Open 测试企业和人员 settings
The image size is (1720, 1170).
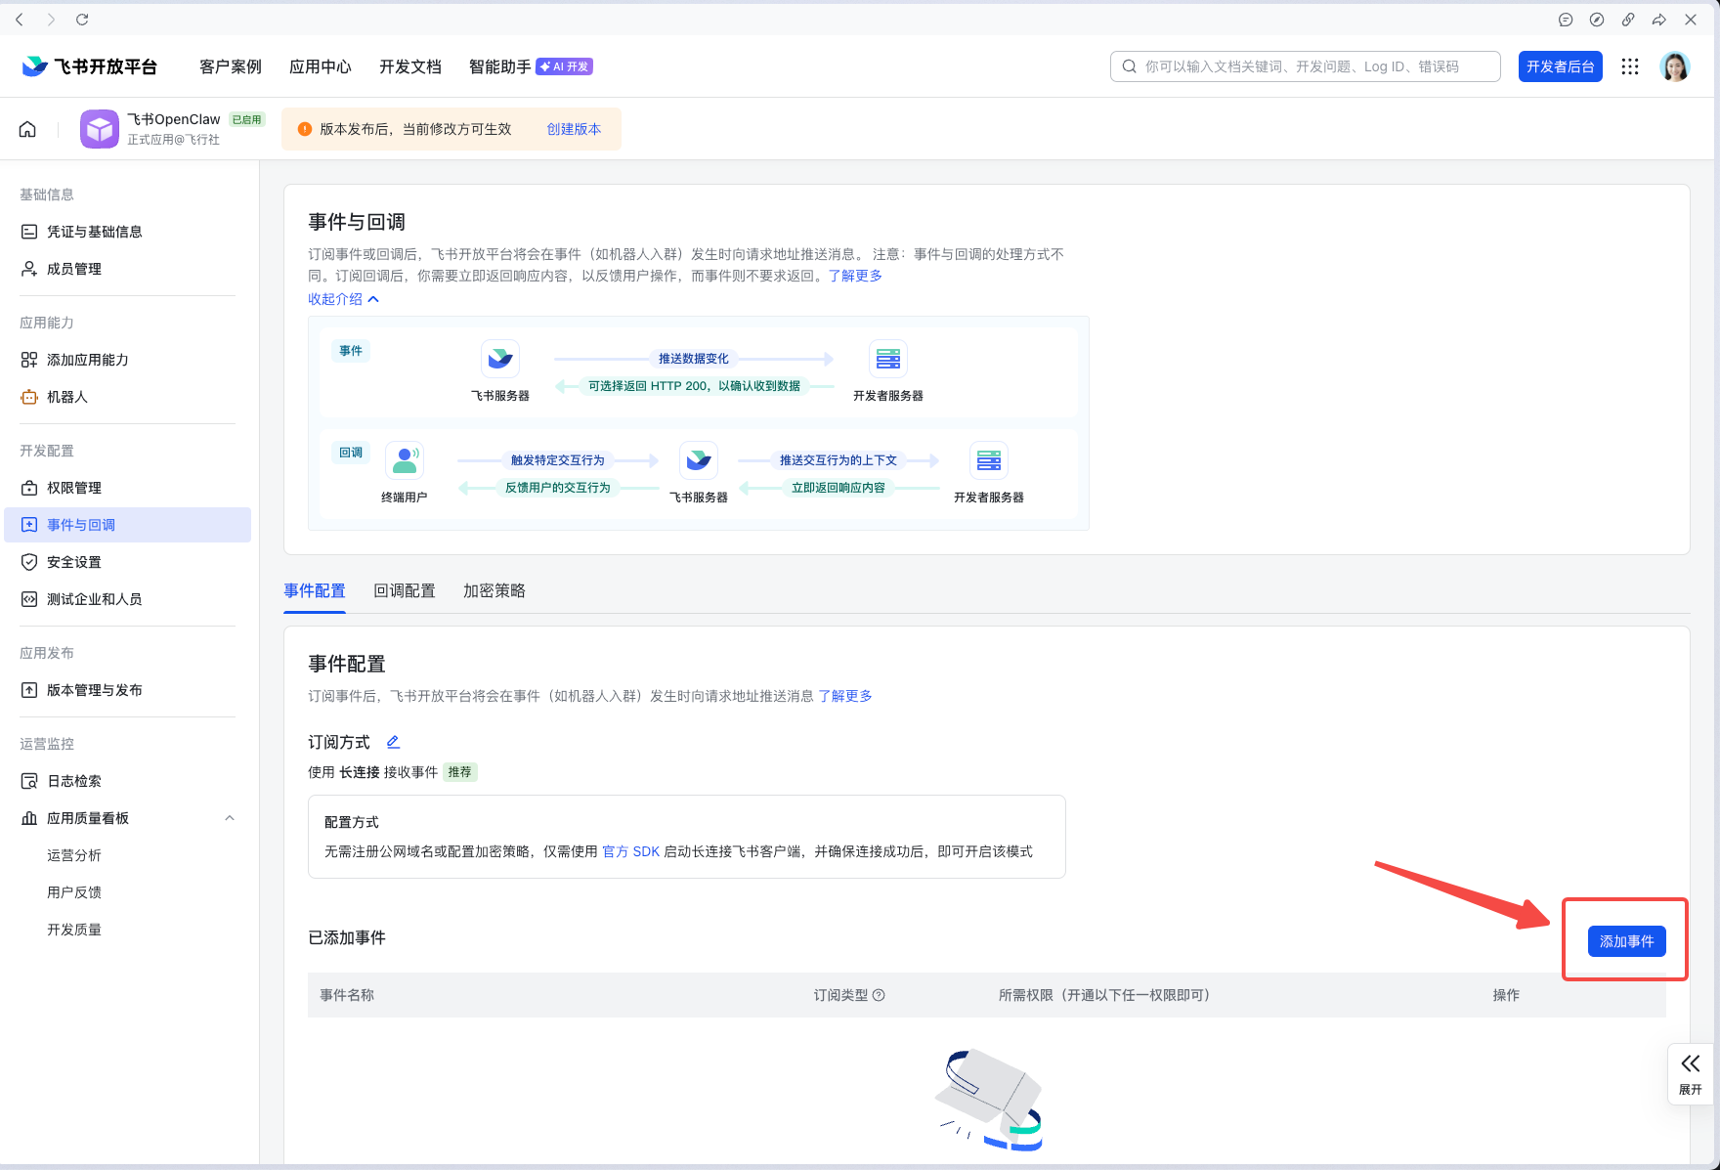coord(94,598)
